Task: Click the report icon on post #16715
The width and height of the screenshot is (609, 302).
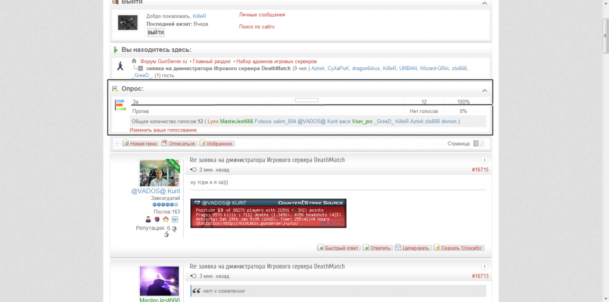Action: [484, 160]
